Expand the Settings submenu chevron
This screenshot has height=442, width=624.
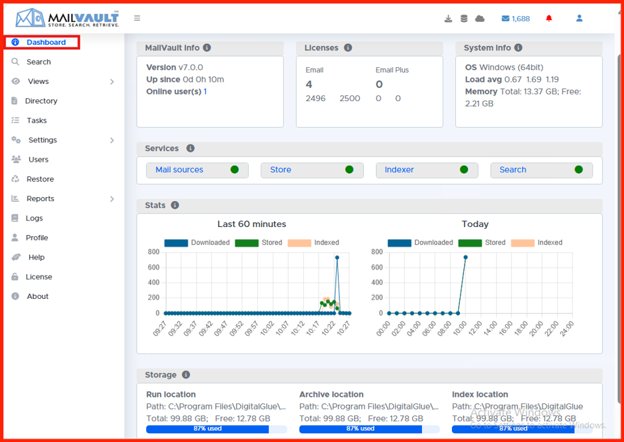pyautogui.click(x=112, y=140)
